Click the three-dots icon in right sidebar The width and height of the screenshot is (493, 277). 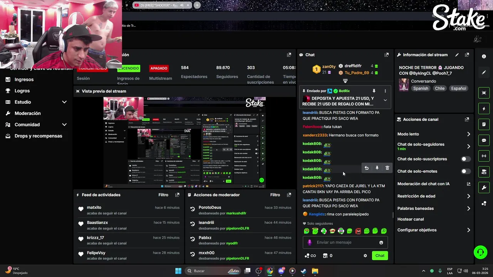pyautogui.click(x=484, y=204)
